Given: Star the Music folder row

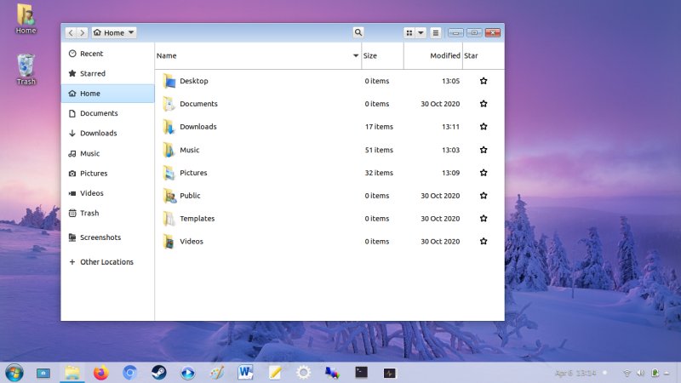Looking at the screenshot, I should (x=484, y=150).
